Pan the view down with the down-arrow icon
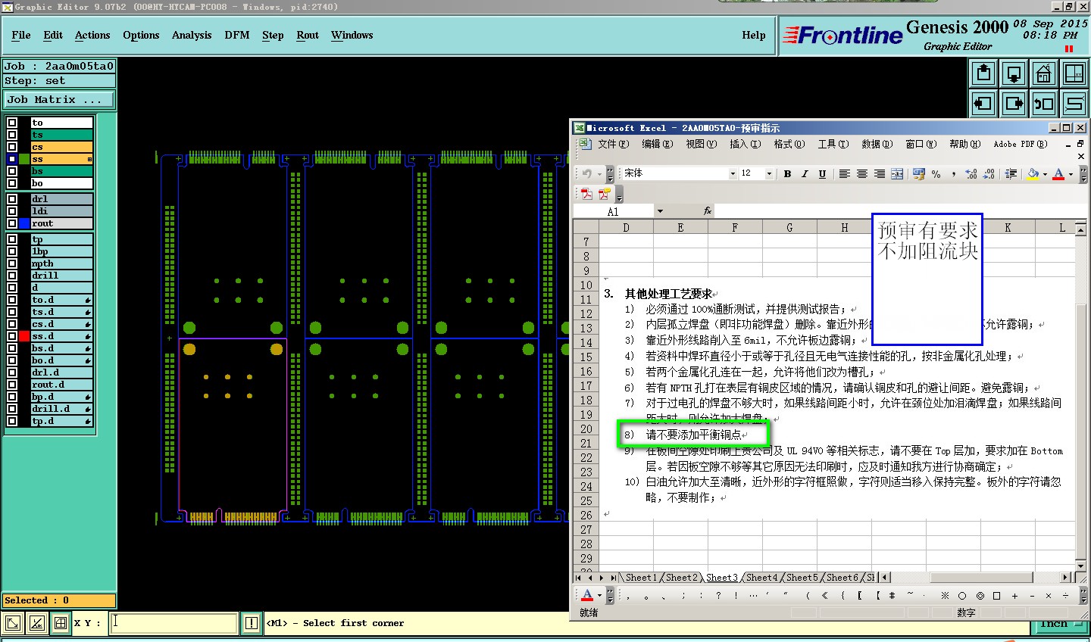 1014,73
